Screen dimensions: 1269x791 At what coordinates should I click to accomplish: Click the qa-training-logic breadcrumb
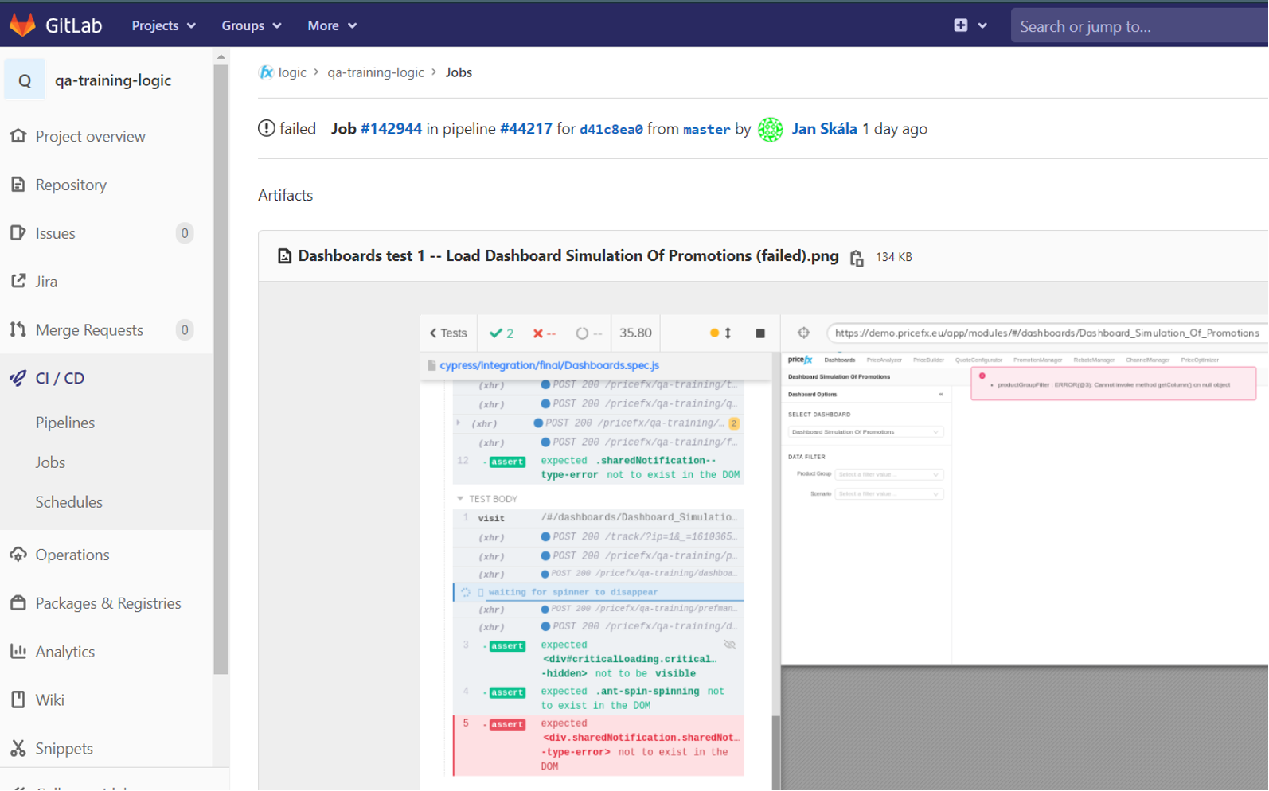tap(376, 72)
